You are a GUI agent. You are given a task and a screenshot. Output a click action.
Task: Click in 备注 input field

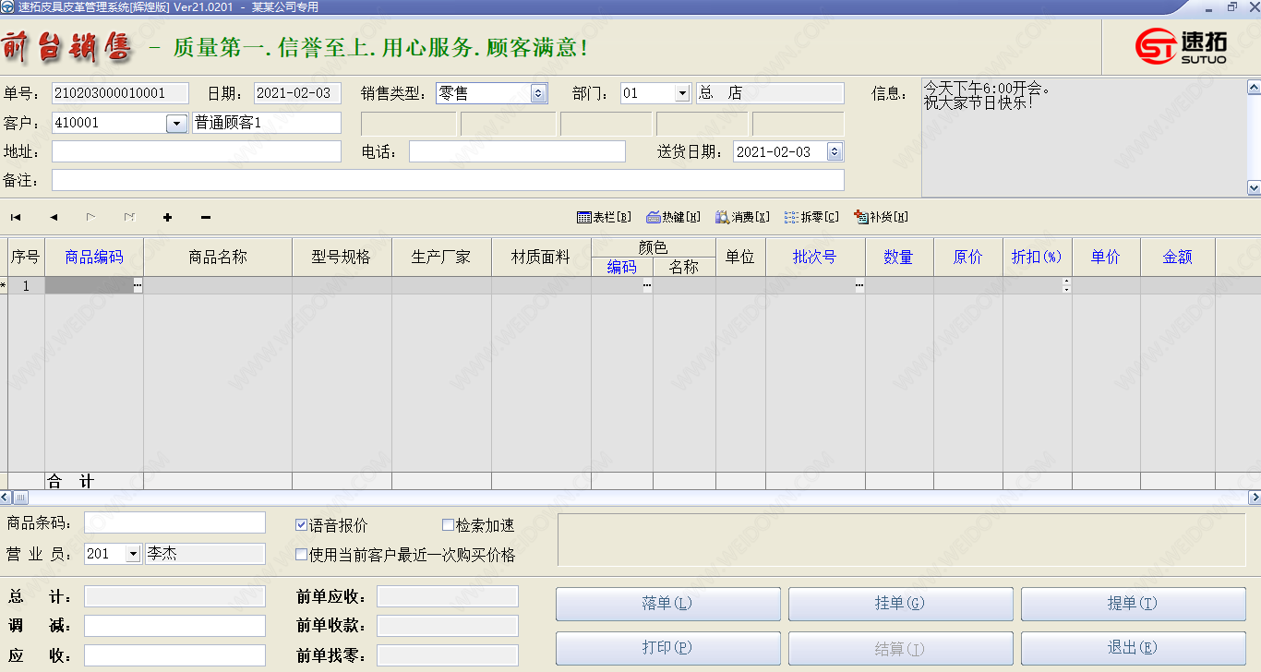click(448, 180)
